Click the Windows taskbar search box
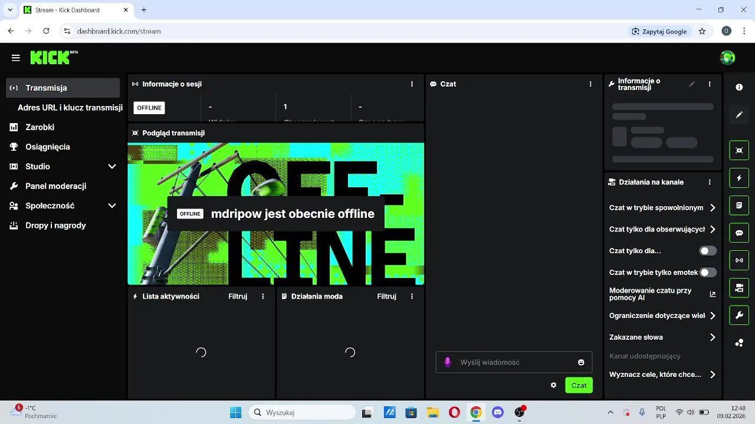The image size is (755, 424). pos(301,412)
